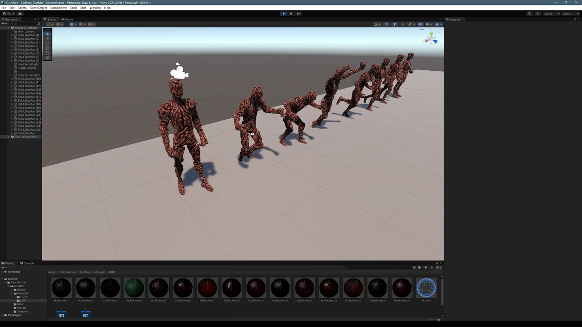Open the Layout dropdown
This screenshot has height=327, width=582.
[x=569, y=14]
